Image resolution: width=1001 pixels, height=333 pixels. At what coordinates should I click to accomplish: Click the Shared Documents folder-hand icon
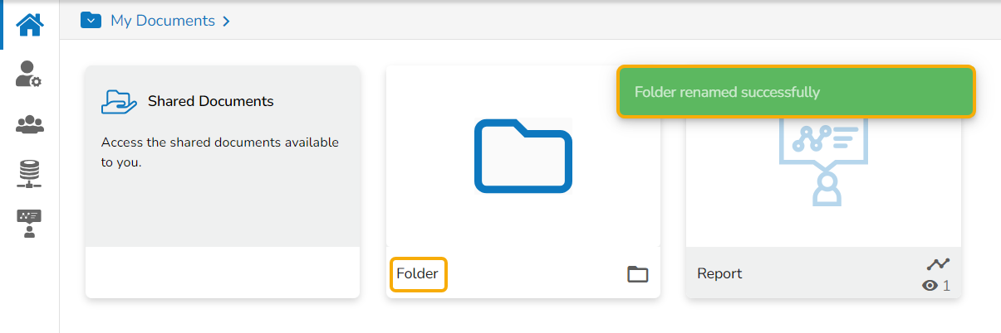pyautogui.click(x=119, y=101)
